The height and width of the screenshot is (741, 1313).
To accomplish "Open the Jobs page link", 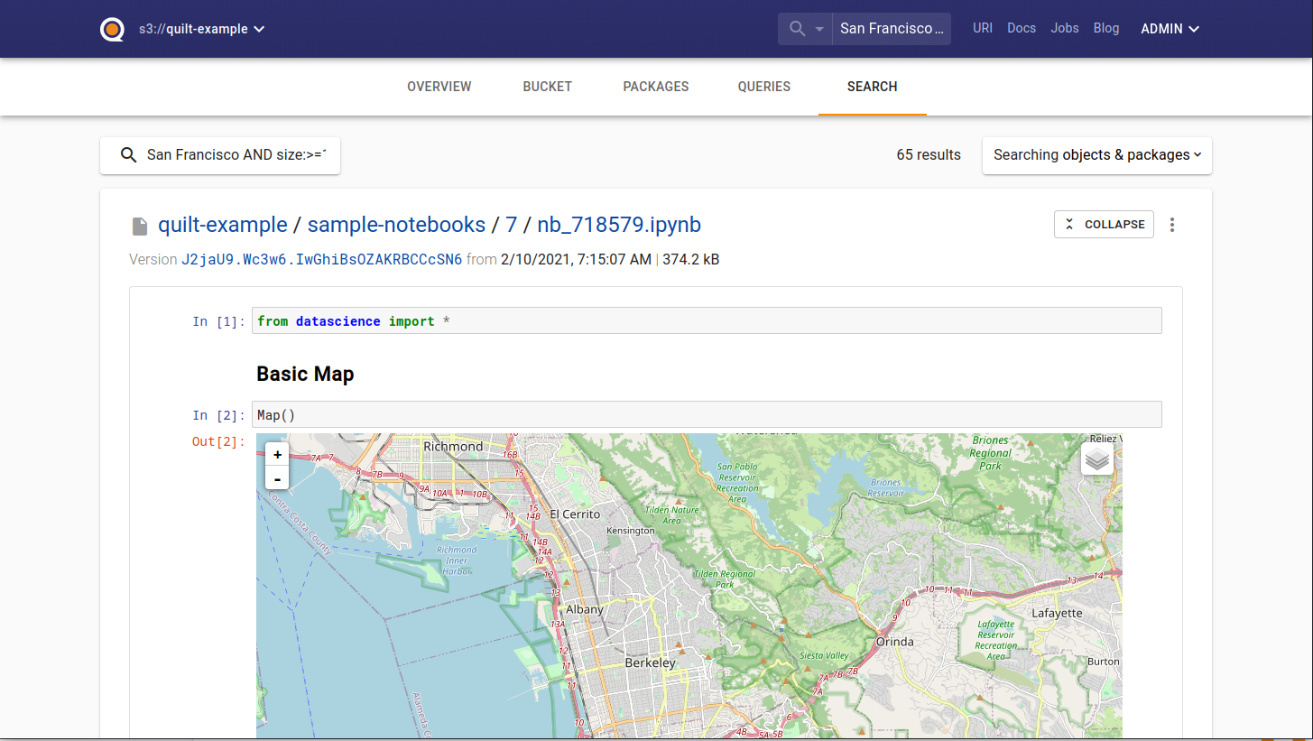I will coord(1065,28).
